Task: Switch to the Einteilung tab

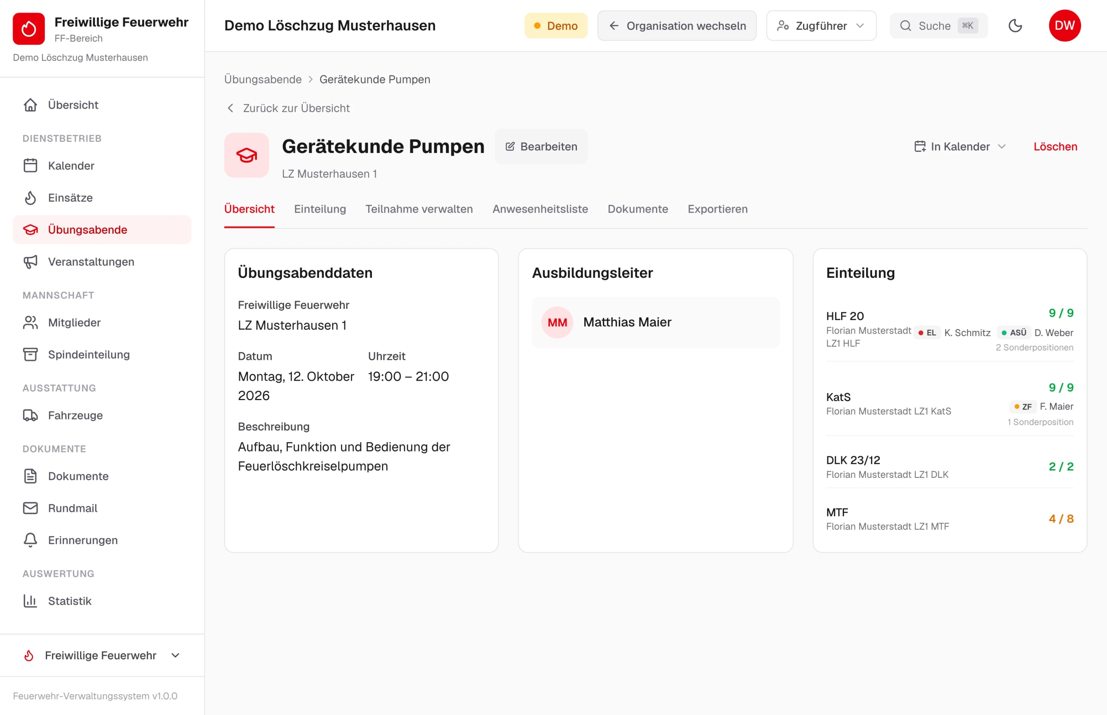Action: click(x=320, y=209)
